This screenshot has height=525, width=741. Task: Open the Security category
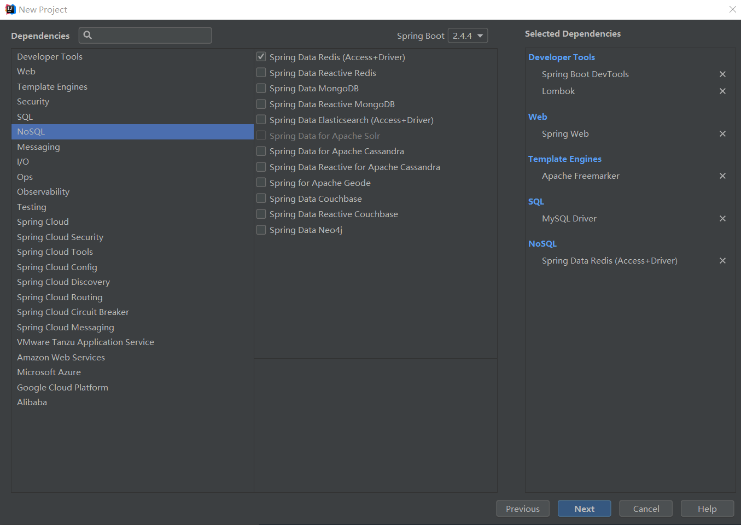[x=132, y=102]
